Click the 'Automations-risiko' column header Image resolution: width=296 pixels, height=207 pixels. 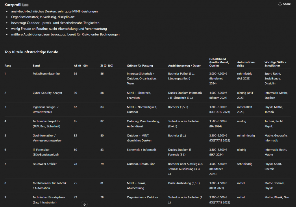pyautogui.click(x=246, y=64)
